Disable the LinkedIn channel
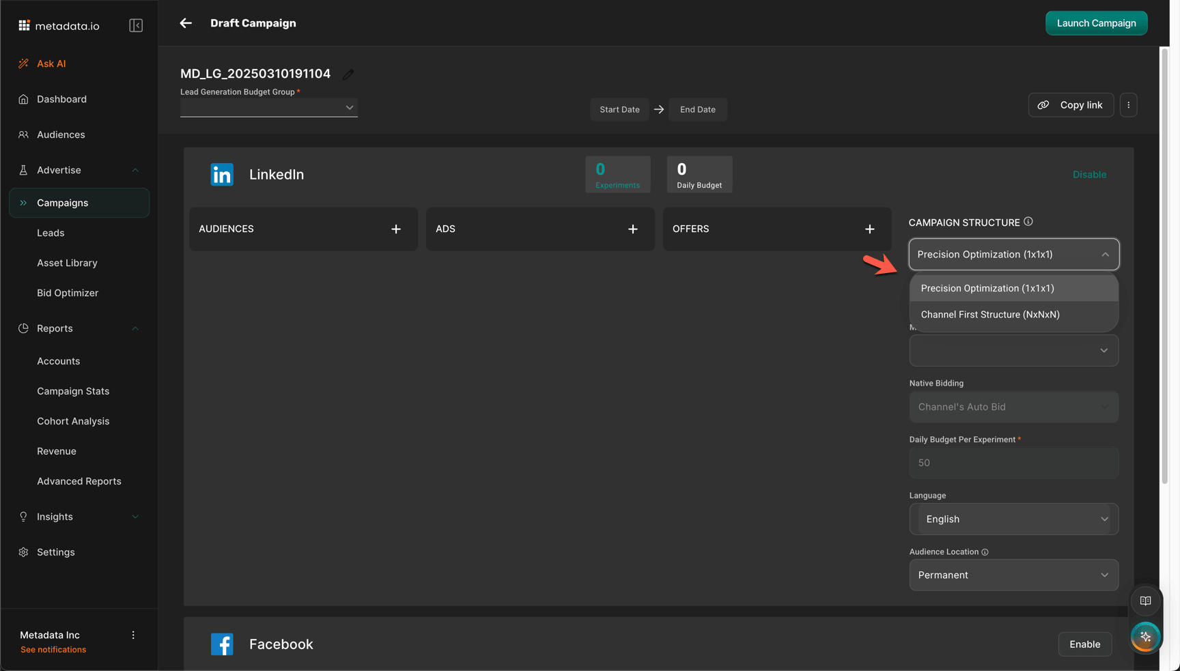The width and height of the screenshot is (1180, 671). pyautogui.click(x=1089, y=174)
